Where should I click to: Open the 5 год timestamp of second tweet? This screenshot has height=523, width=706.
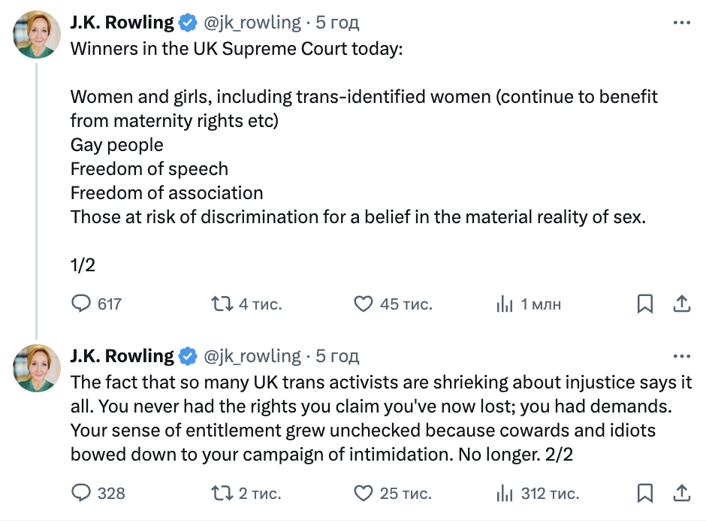pyautogui.click(x=337, y=356)
